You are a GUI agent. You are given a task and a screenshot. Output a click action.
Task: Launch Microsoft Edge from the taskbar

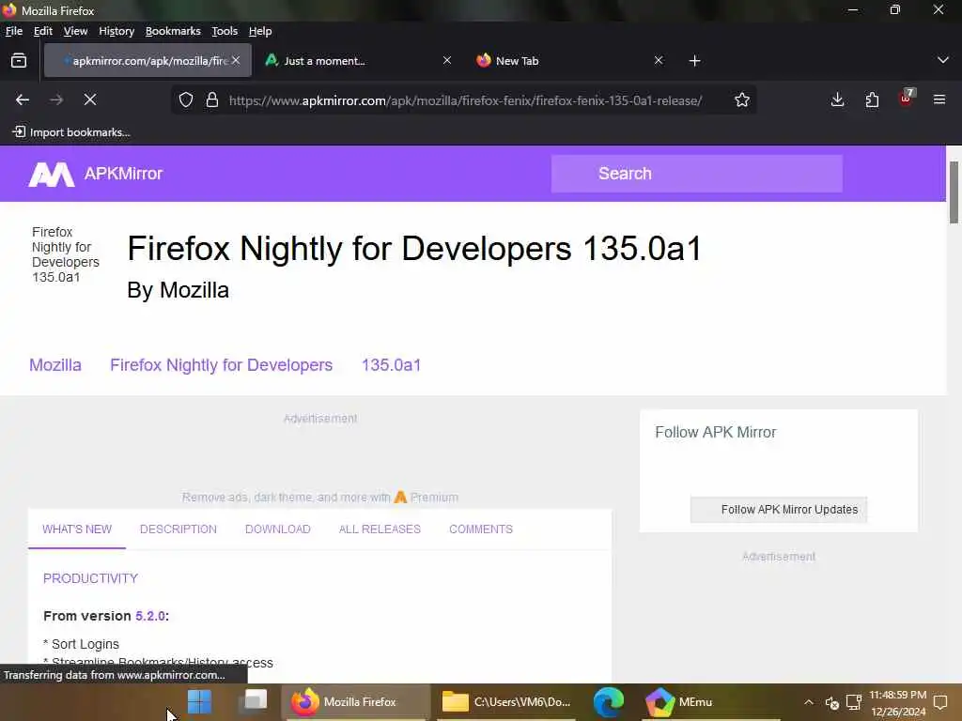(x=609, y=702)
